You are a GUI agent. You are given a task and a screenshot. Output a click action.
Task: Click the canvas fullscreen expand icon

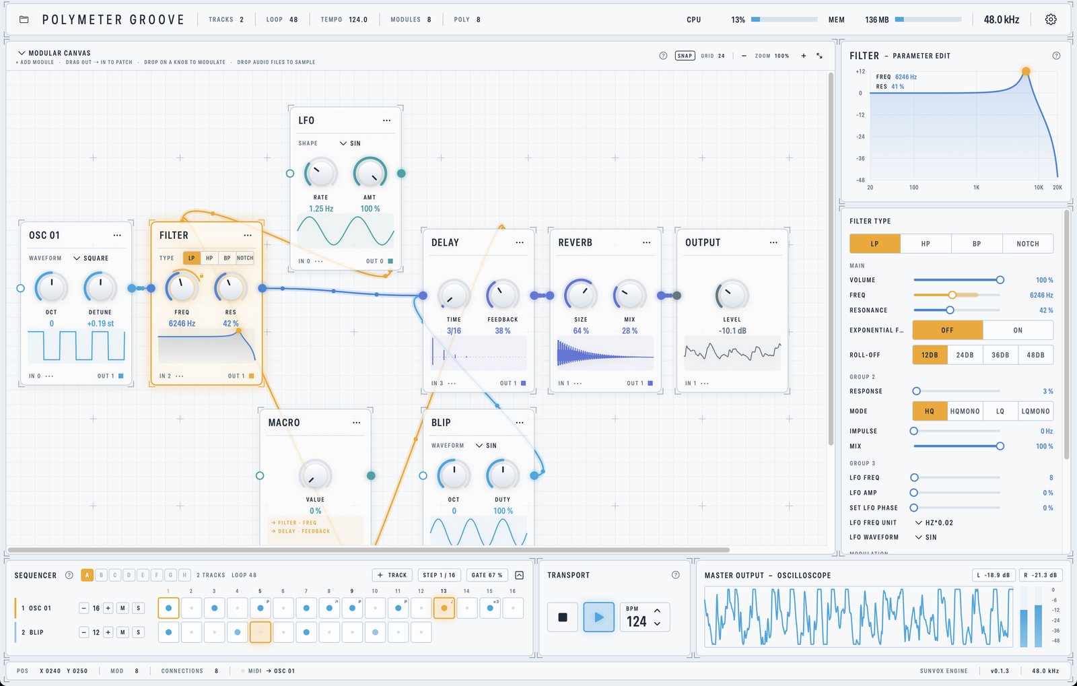click(x=819, y=56)
